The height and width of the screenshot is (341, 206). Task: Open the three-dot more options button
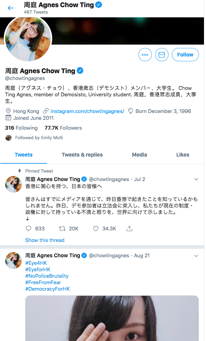click(145, 54)
